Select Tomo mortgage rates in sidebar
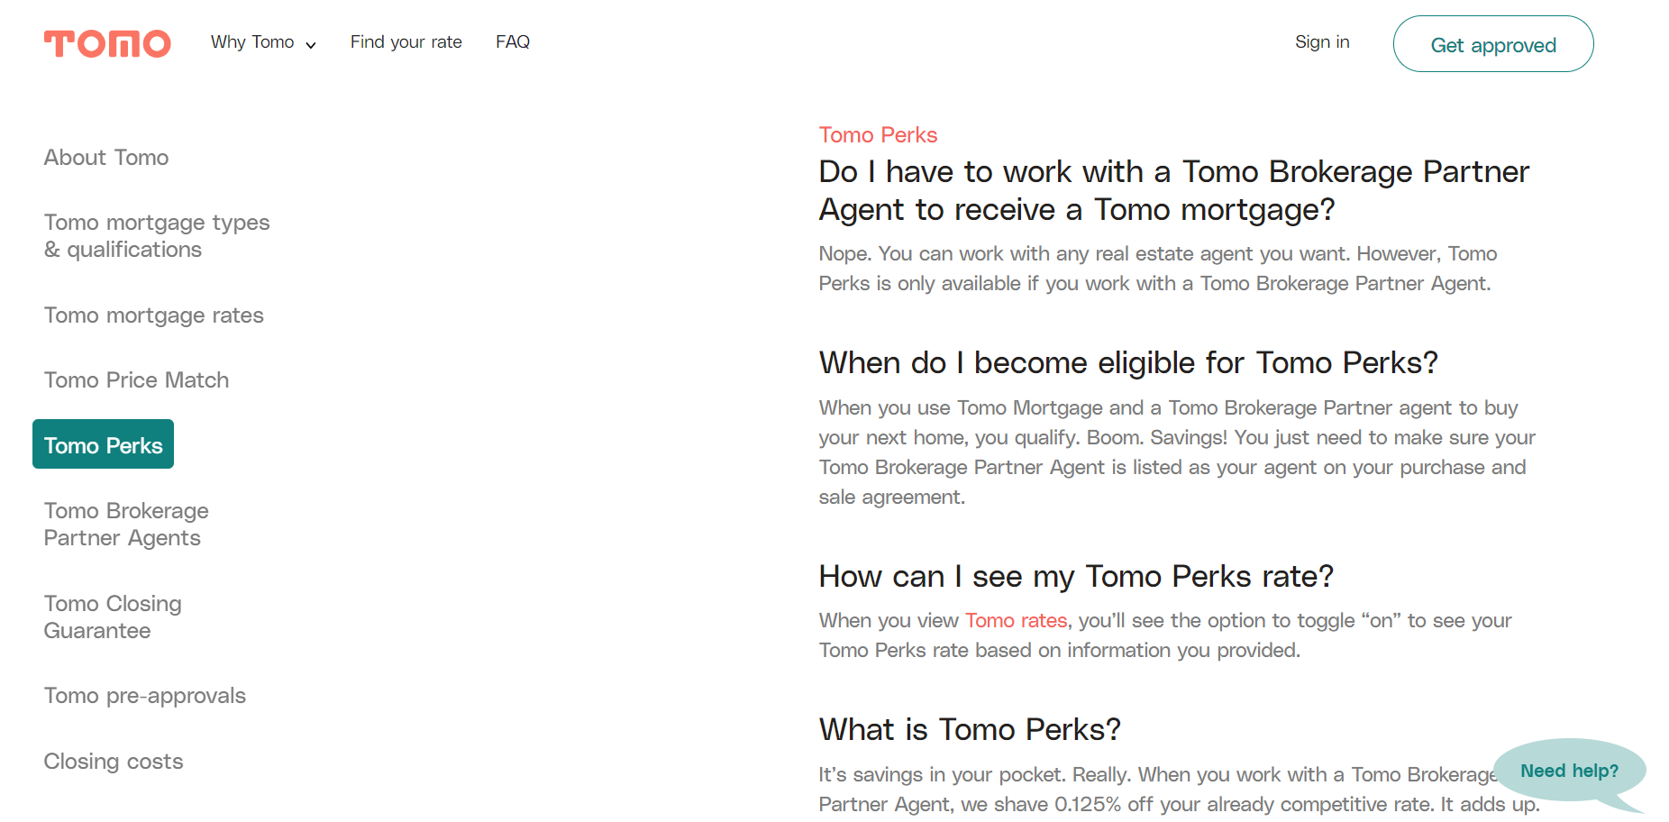Image resolution: width=1669 pixels, height=822 pixels. [x=154, y=315]
